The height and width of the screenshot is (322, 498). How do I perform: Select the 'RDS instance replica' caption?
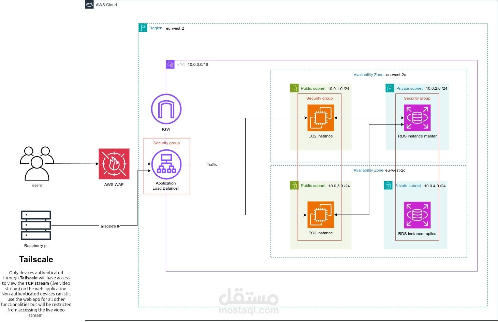[x=417, y=234]
